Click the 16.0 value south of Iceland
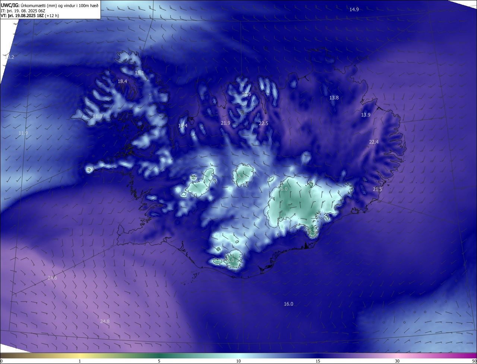This screenshot has width=477, height=364. click(x=288, y=304)
